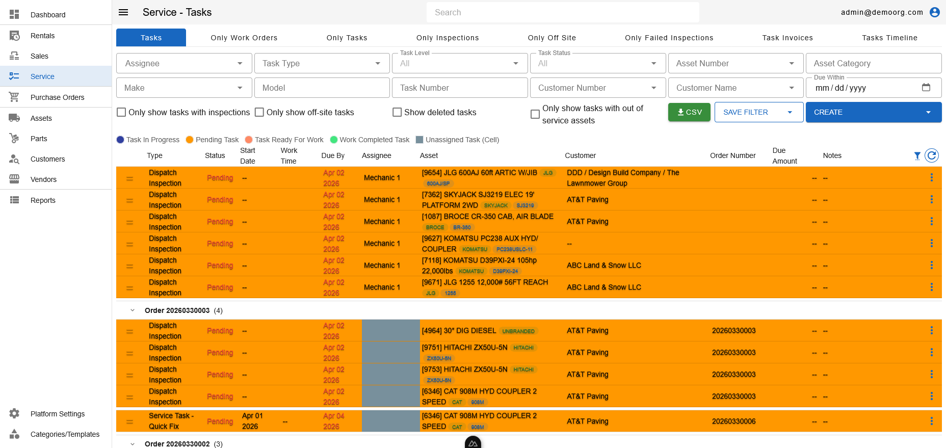Click the table filter funnel icon
Viewport: 946px width, 448px height.
(x=917, y=155)
